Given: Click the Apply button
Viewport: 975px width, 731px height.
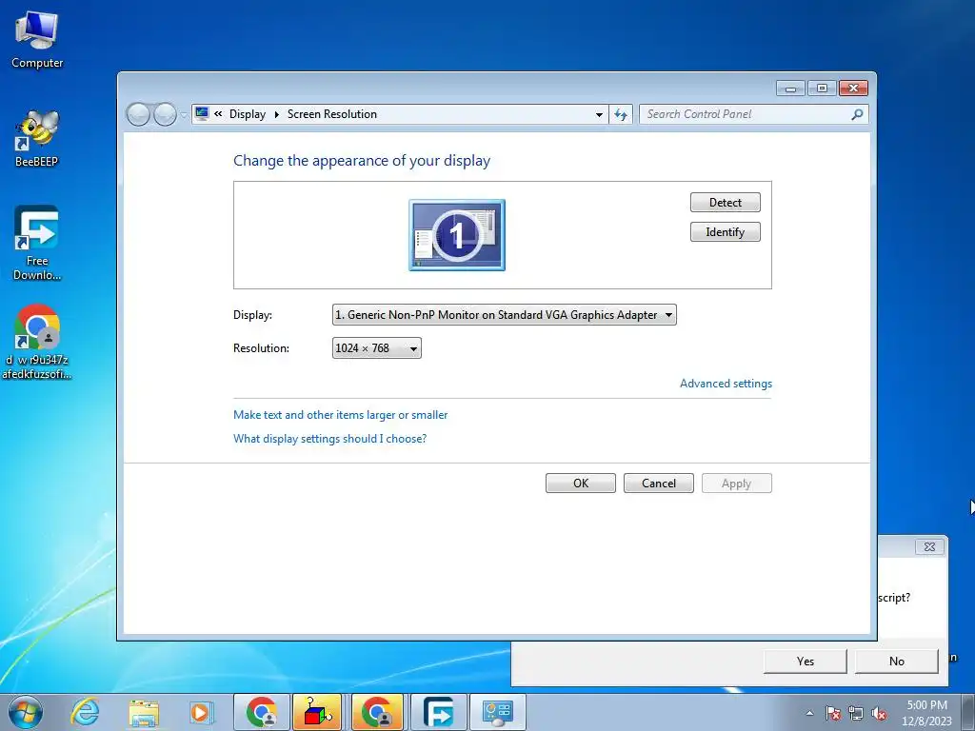Looking at the screenshot, I should 737,484.
